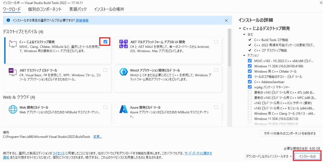The width and height of the screenshot is (323, 162).
Task: Check Windows 11 SDK (10.0.22621.0) checkbox
Action: pyautogui.click(x=250, y=119)
